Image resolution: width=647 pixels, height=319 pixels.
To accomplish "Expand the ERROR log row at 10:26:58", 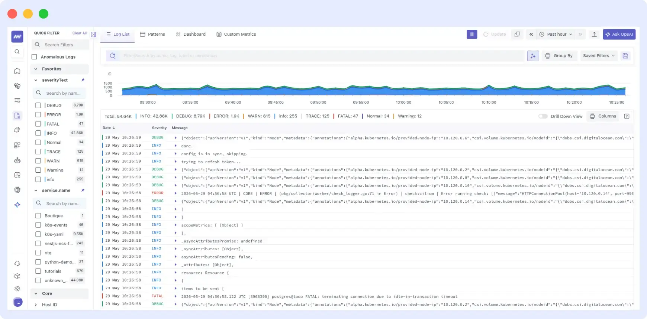I will coord(176,193).
